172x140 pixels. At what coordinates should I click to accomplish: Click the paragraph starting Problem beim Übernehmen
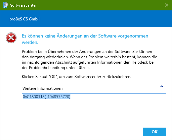point(89,60)
